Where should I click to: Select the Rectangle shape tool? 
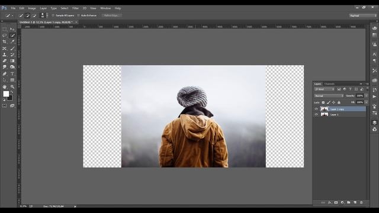click(x=12, y=80)
